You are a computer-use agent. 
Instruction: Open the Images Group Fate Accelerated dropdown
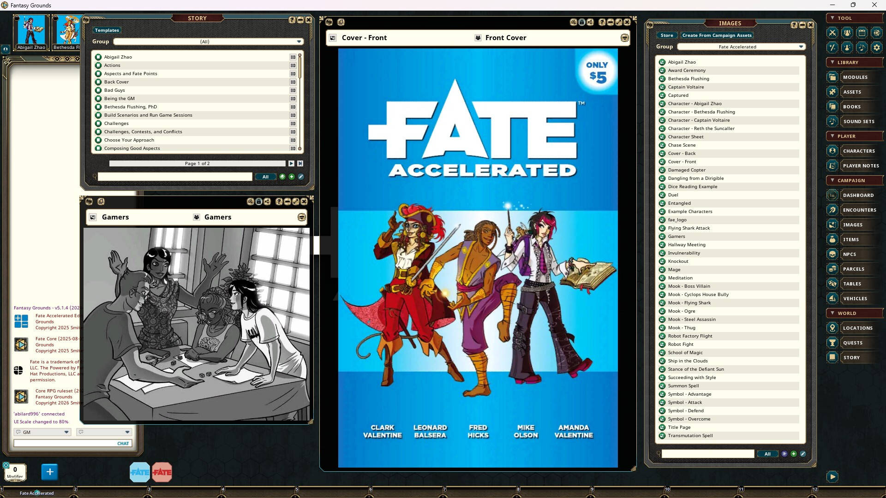pos(801,47)
